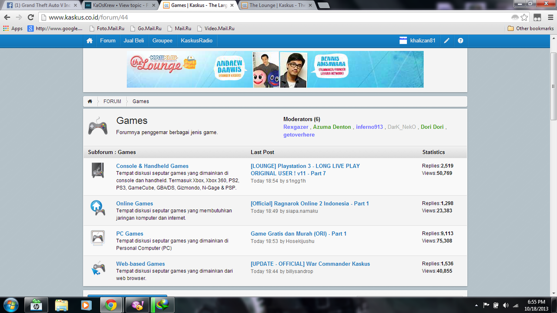This screenshot has width=557, height=313.
Task: Open Web-based Games subforum link
Action: [141, 264]
